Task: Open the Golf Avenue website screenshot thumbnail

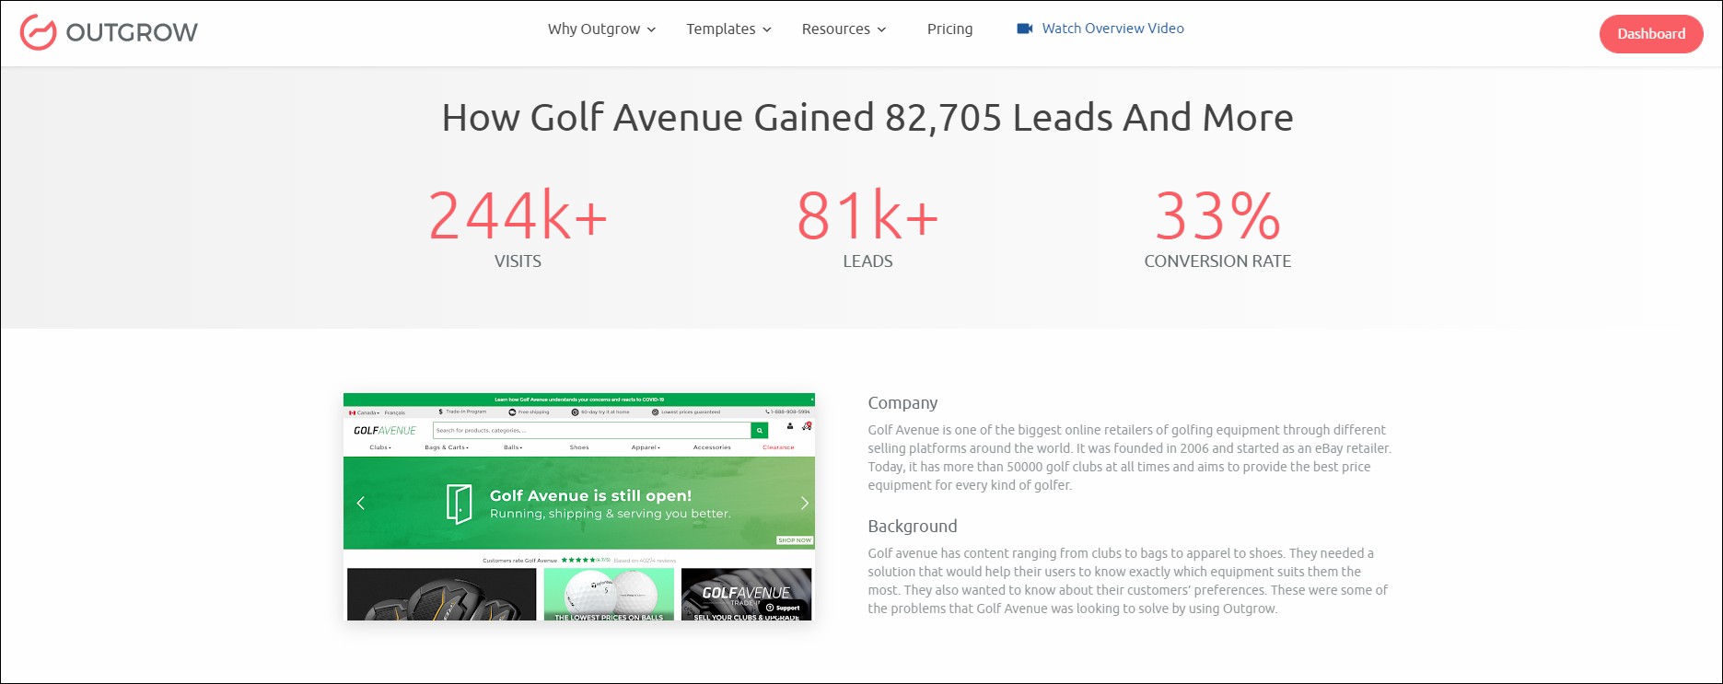Action: click(578, 507)
